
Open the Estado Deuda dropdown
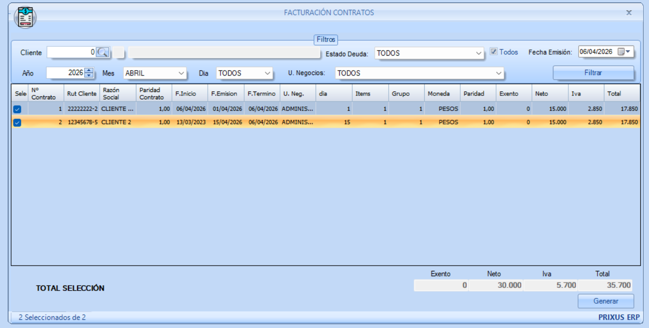point(479,54)
